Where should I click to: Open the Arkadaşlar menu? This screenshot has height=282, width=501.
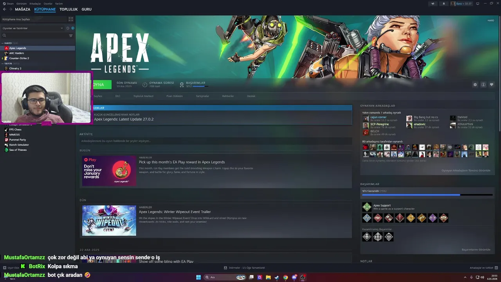(35, 4)
